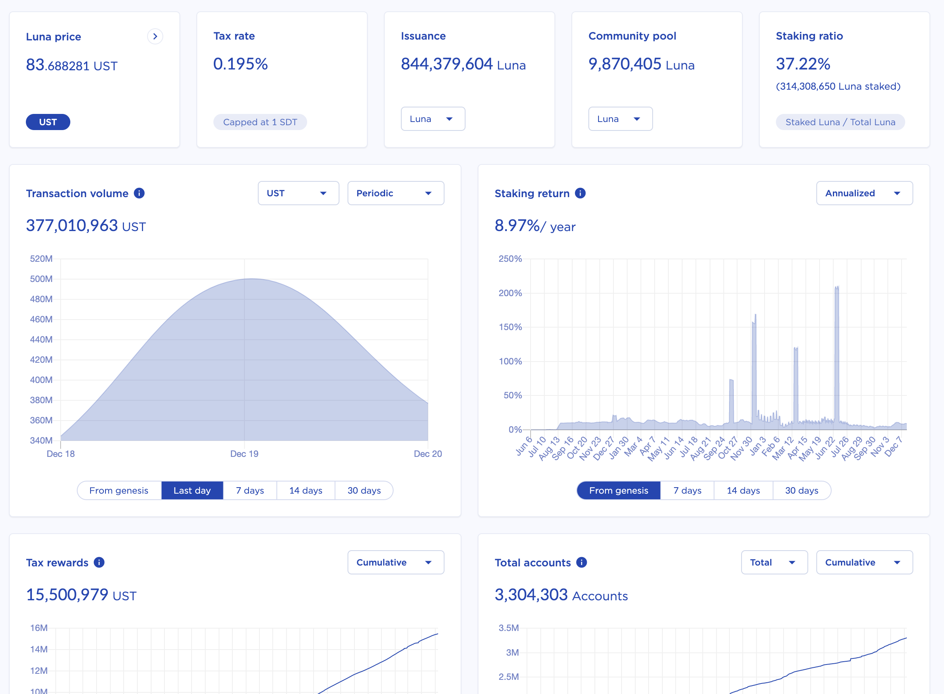Viewport: 944px width, 694px height.
Task: Show Total accounts info icon
Action: (581, 562)
